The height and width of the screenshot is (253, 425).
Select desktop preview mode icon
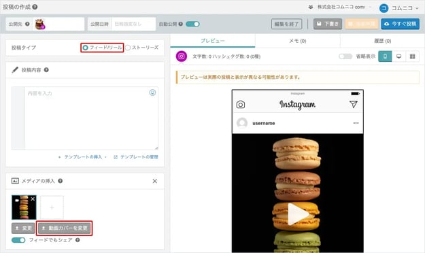coord(398,56)
